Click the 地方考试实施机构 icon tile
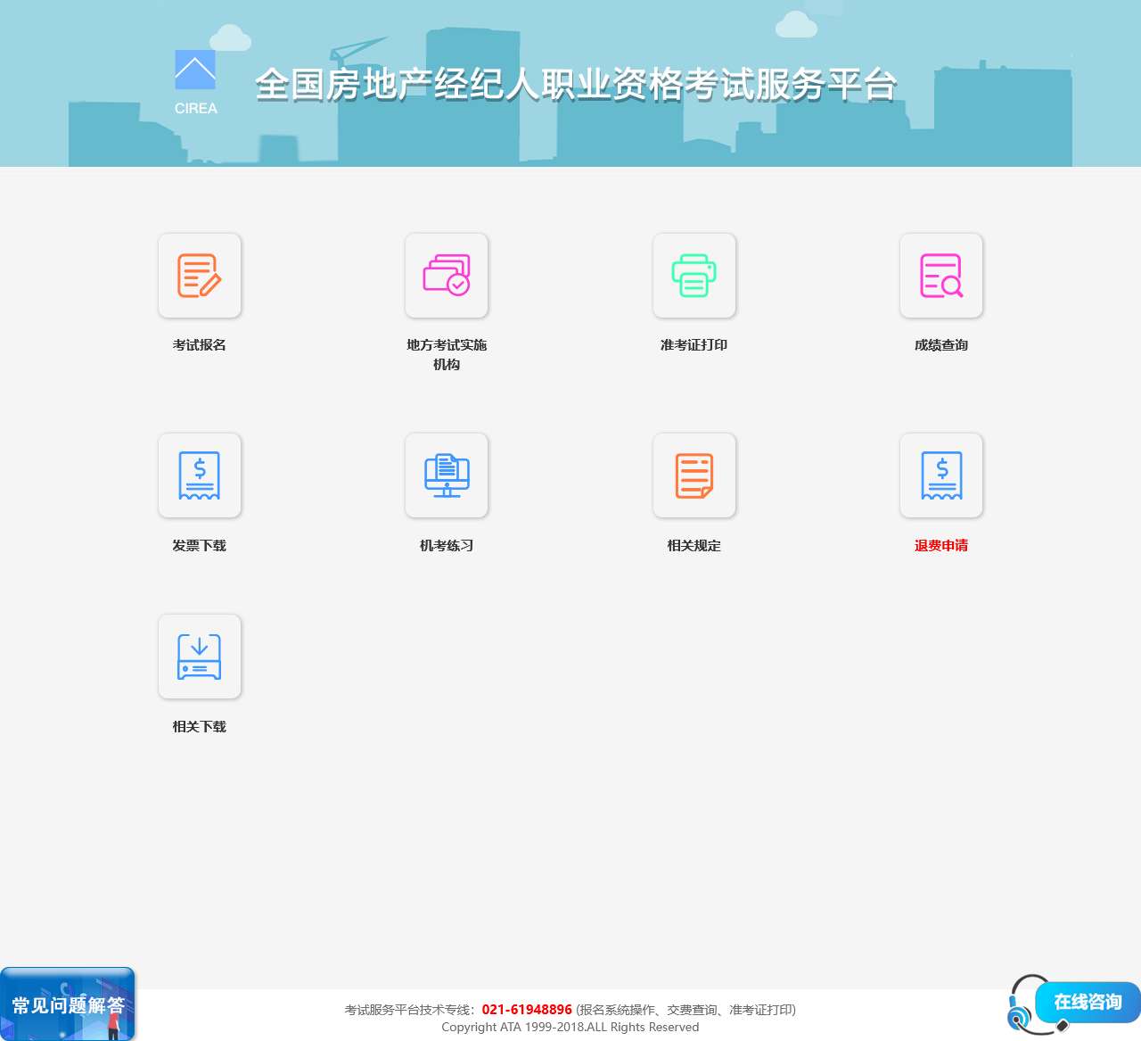The width and height of the screenshot is (1141, 1041). [x=447, y=276]
